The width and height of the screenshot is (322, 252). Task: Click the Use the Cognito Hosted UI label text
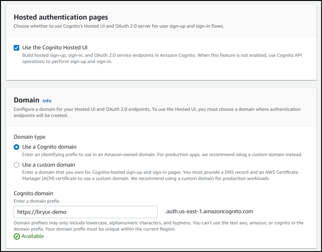pos(55,47)
